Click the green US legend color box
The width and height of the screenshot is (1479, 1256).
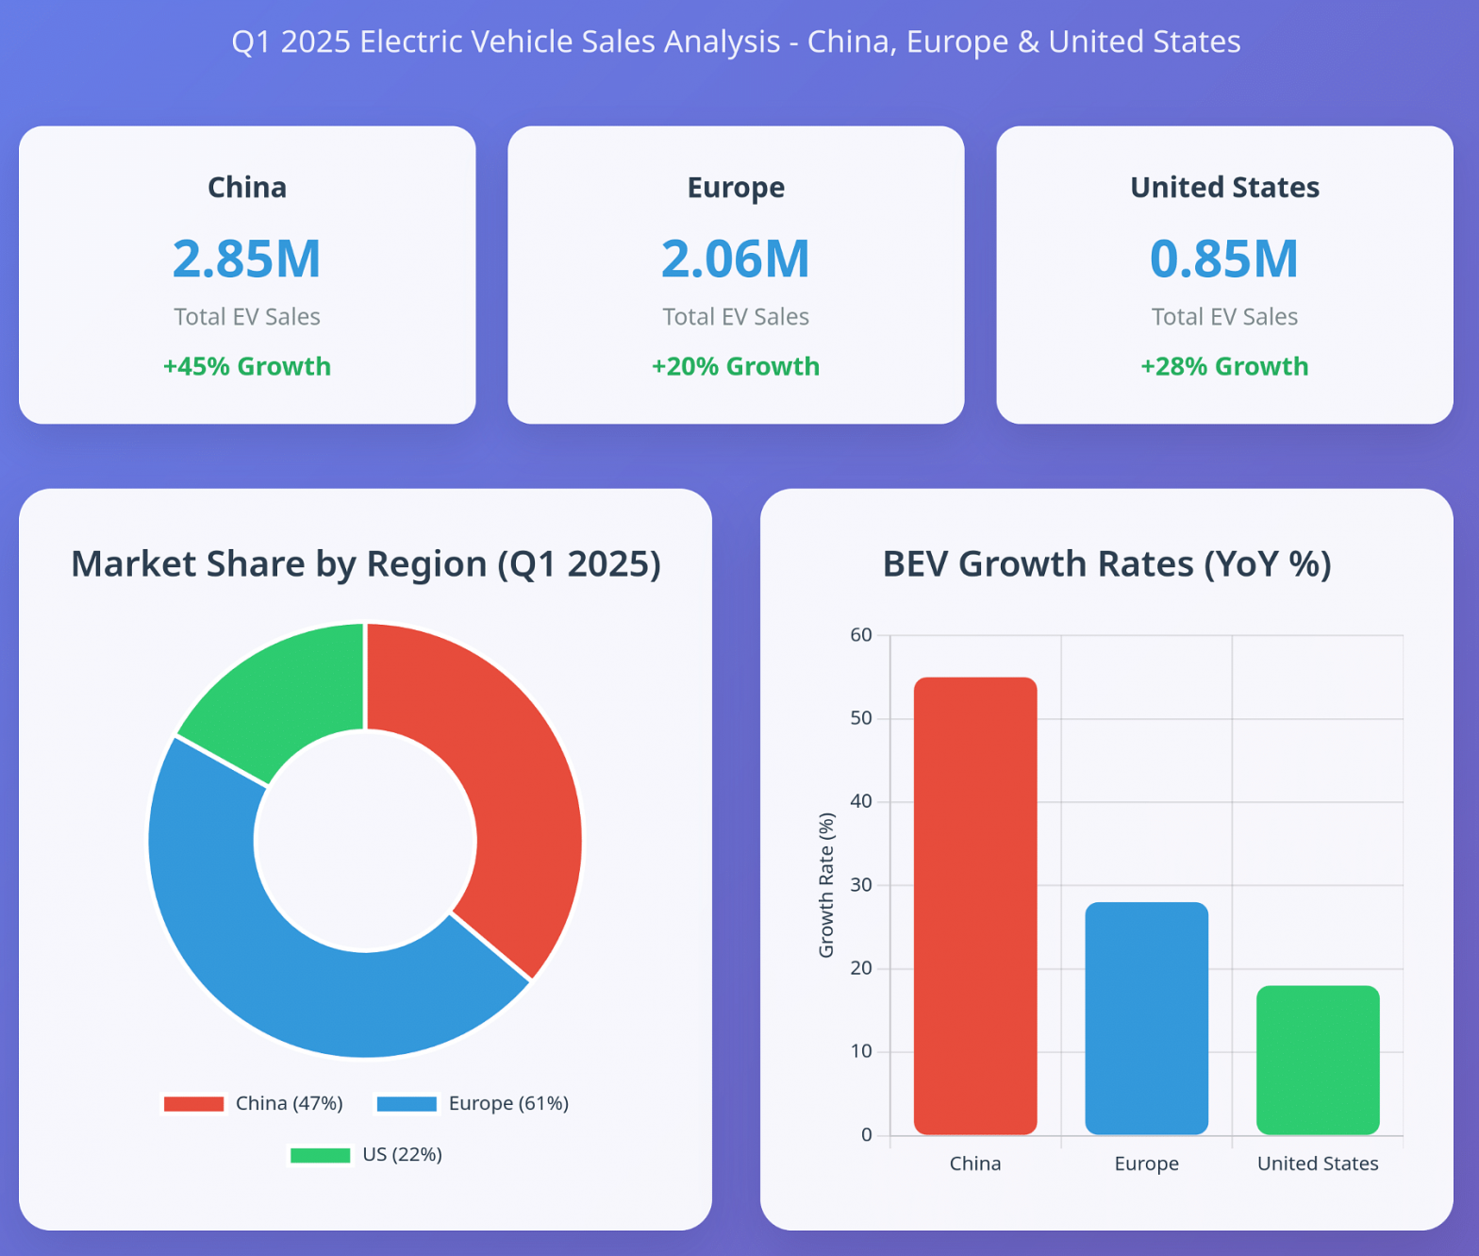[320, 1155]
